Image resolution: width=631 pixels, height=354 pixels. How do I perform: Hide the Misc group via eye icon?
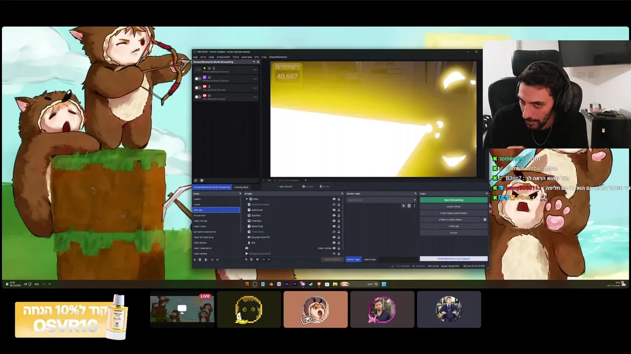[334, 199]
